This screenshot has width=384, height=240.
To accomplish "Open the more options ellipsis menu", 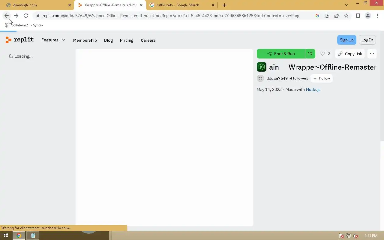I will click(372, 54).
